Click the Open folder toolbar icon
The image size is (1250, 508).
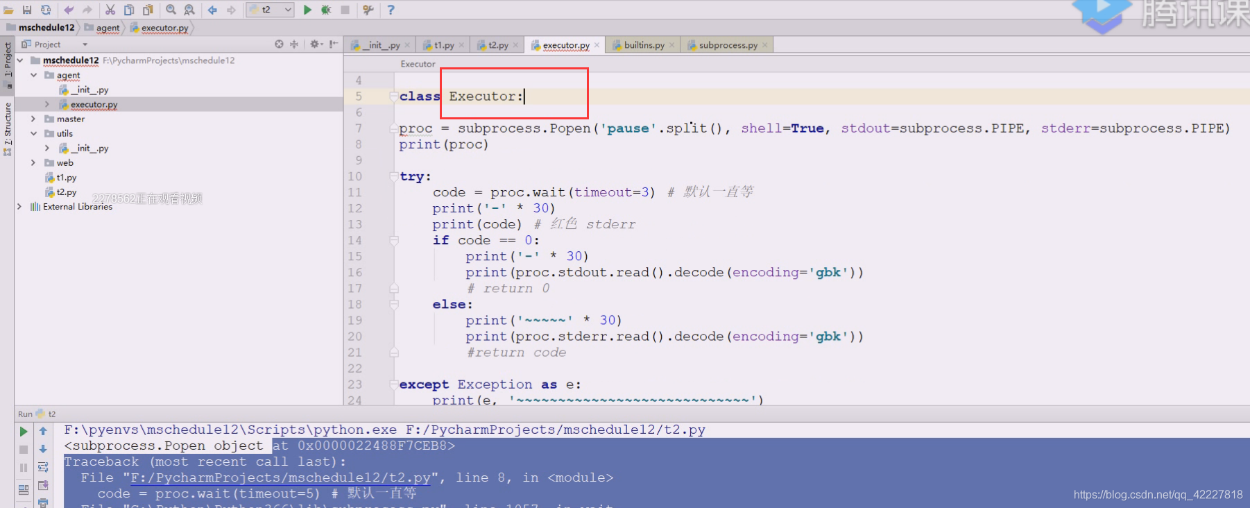click(x=8, y=10)
